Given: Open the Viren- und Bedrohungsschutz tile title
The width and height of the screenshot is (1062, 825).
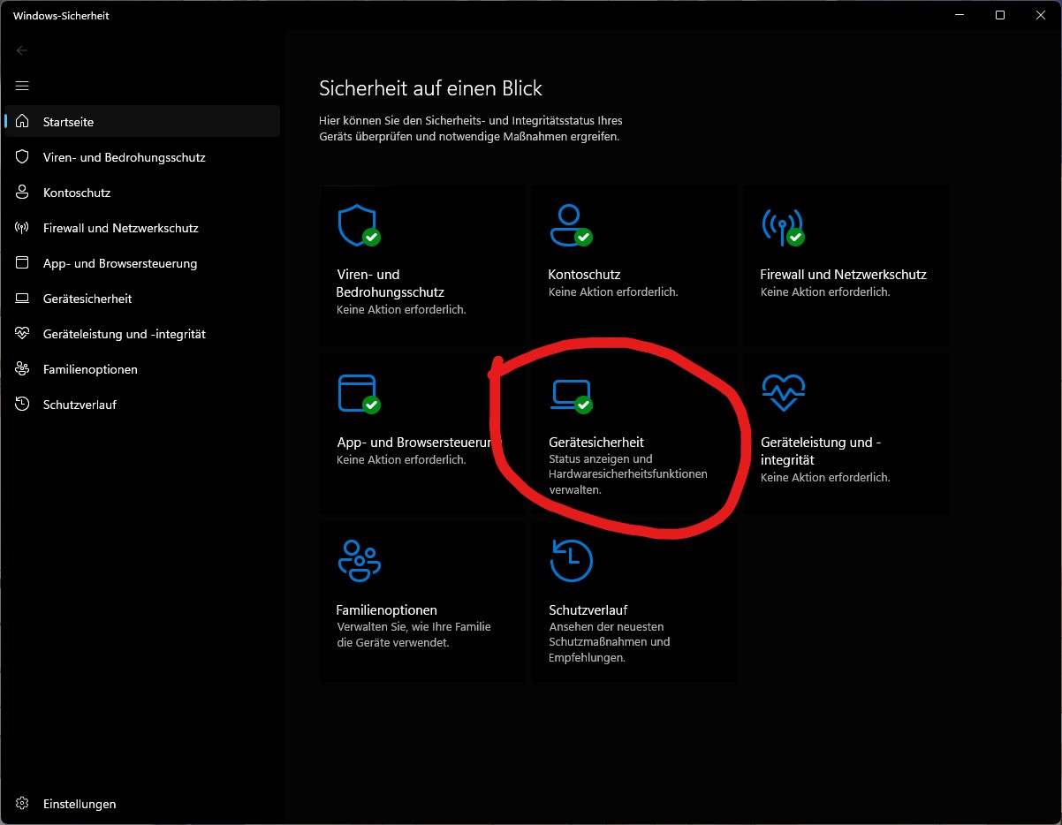Looking at the screenshot, I should (x=390, y=283).
